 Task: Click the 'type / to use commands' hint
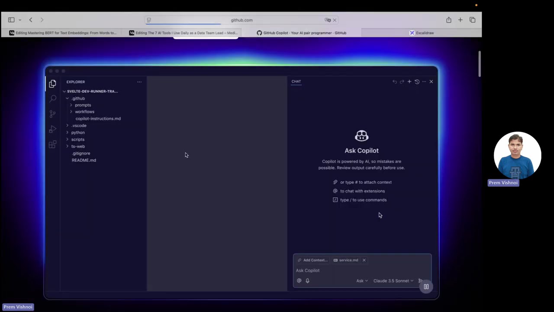click(x=360, y=200)
